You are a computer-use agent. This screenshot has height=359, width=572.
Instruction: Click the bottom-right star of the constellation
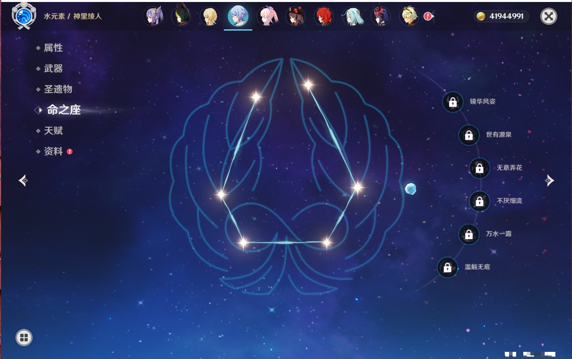point(327,242)
